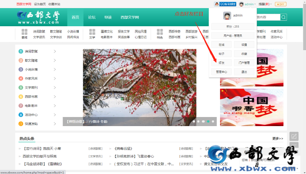
Task: Click the 西部文学 site logo
Action: pos(38,17)
